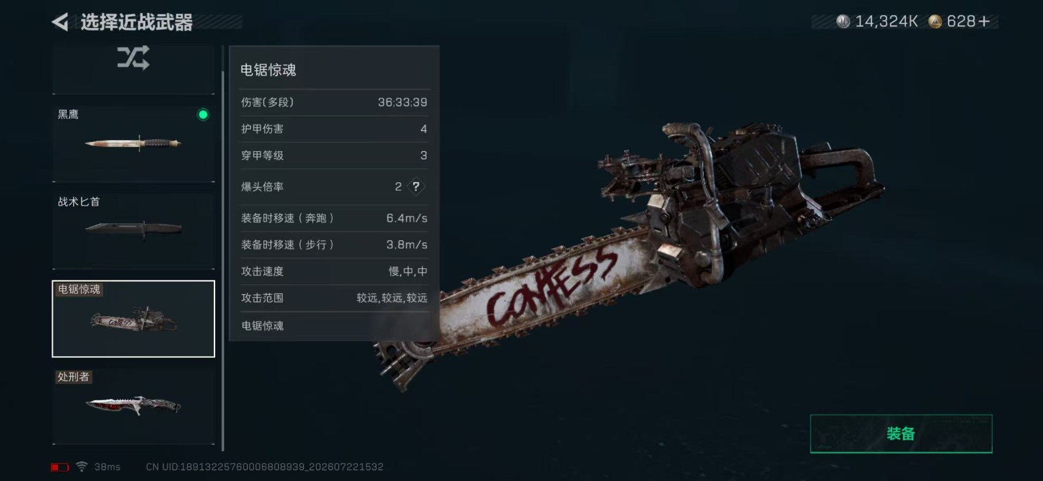Click the silver currency coin icon
The height and width of the screenshot is (481, 1043).
[843, 21]
